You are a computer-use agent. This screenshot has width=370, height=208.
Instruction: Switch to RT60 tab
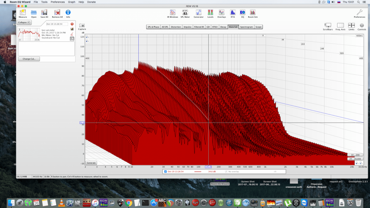click(x=215, y=27)
